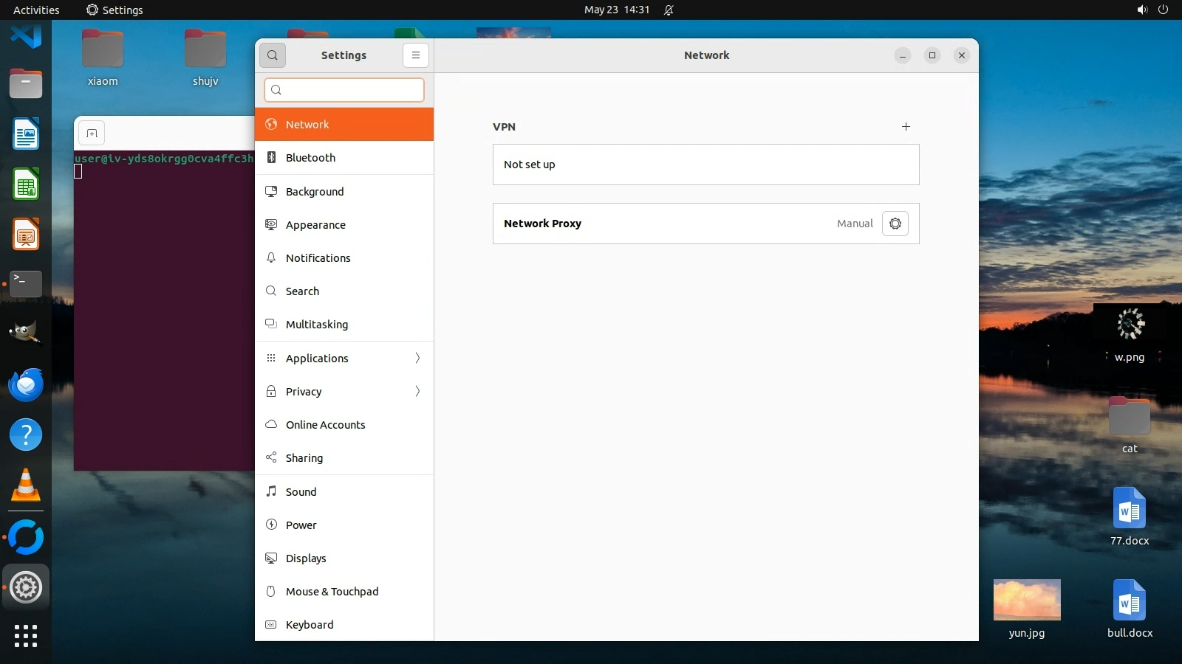Open VLC media player from dock
Screen dimensions: 1182x664
[26, 485]
